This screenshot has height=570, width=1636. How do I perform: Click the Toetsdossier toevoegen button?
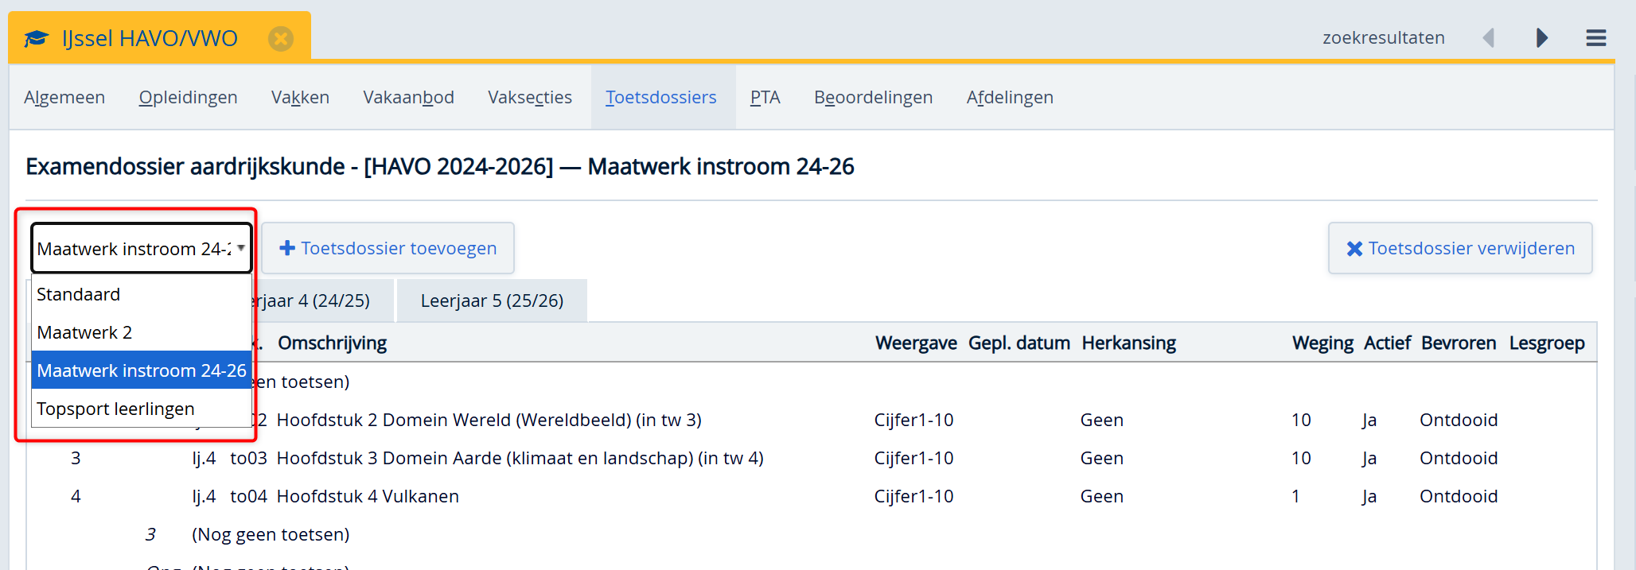pos(388,248)
